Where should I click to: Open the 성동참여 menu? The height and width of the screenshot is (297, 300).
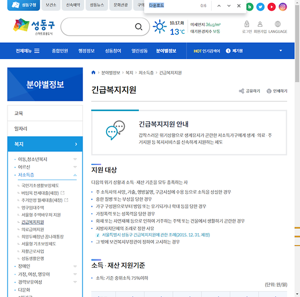coord(113,51)
